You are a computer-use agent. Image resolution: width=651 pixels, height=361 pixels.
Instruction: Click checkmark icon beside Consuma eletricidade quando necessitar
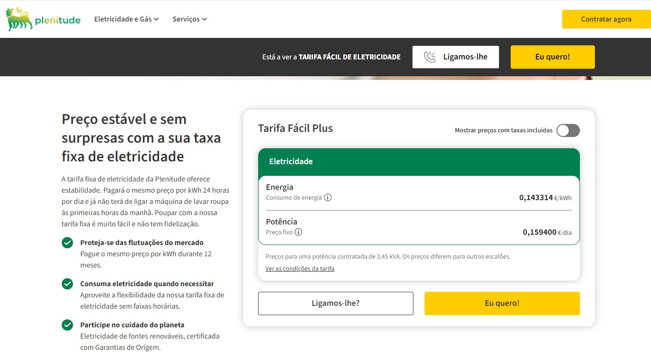point(67,284)
